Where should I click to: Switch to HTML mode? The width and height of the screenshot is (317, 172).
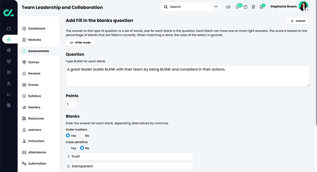80,43
